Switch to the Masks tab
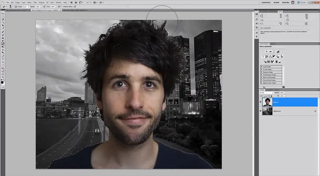This screenshot has width=320, height=176. [273, 44]
